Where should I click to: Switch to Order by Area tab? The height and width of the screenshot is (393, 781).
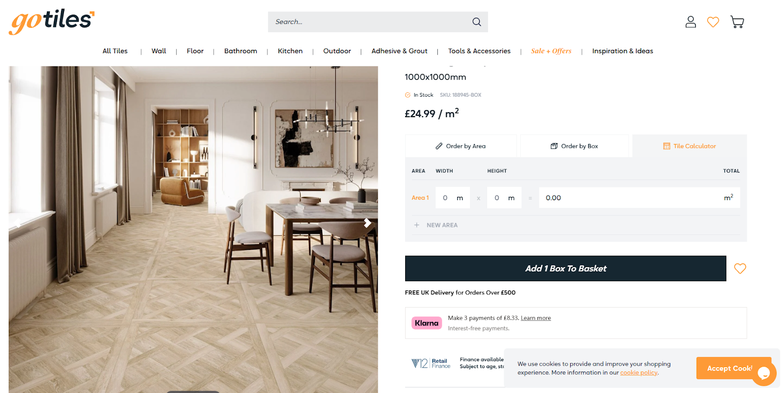coord(460,146)
